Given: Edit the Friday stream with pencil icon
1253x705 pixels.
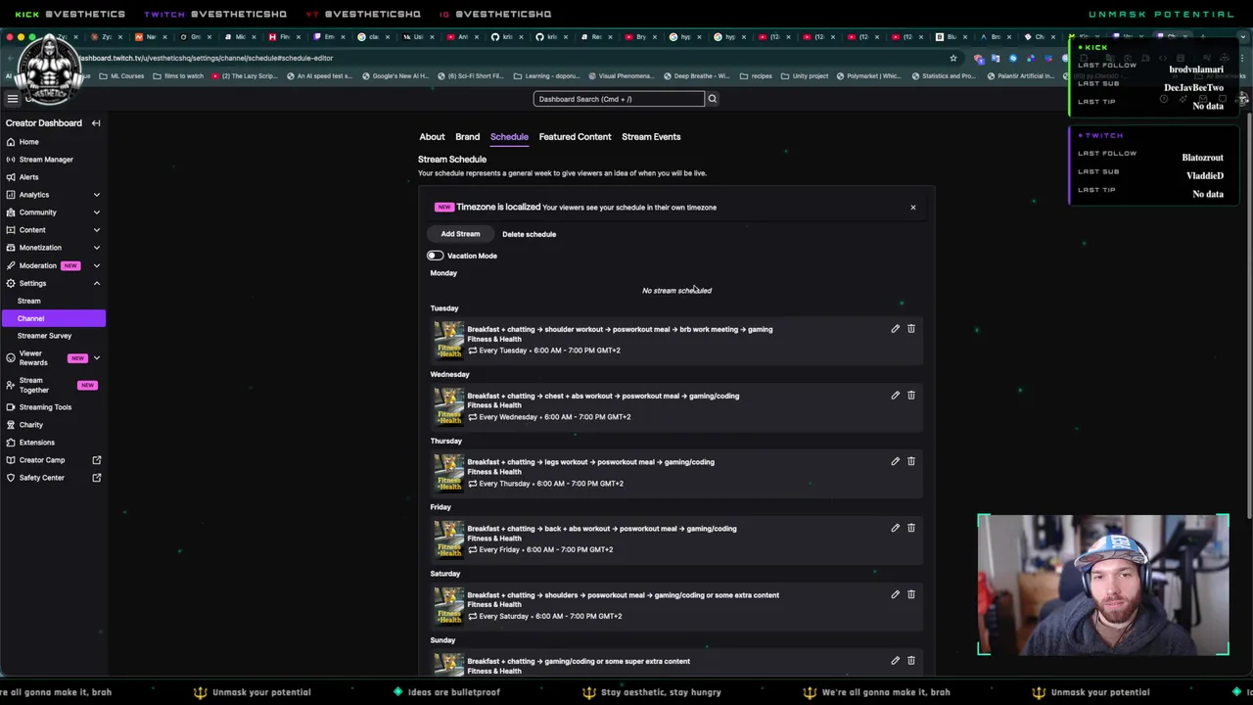Looking at the screenshot, I should [895, 528].
